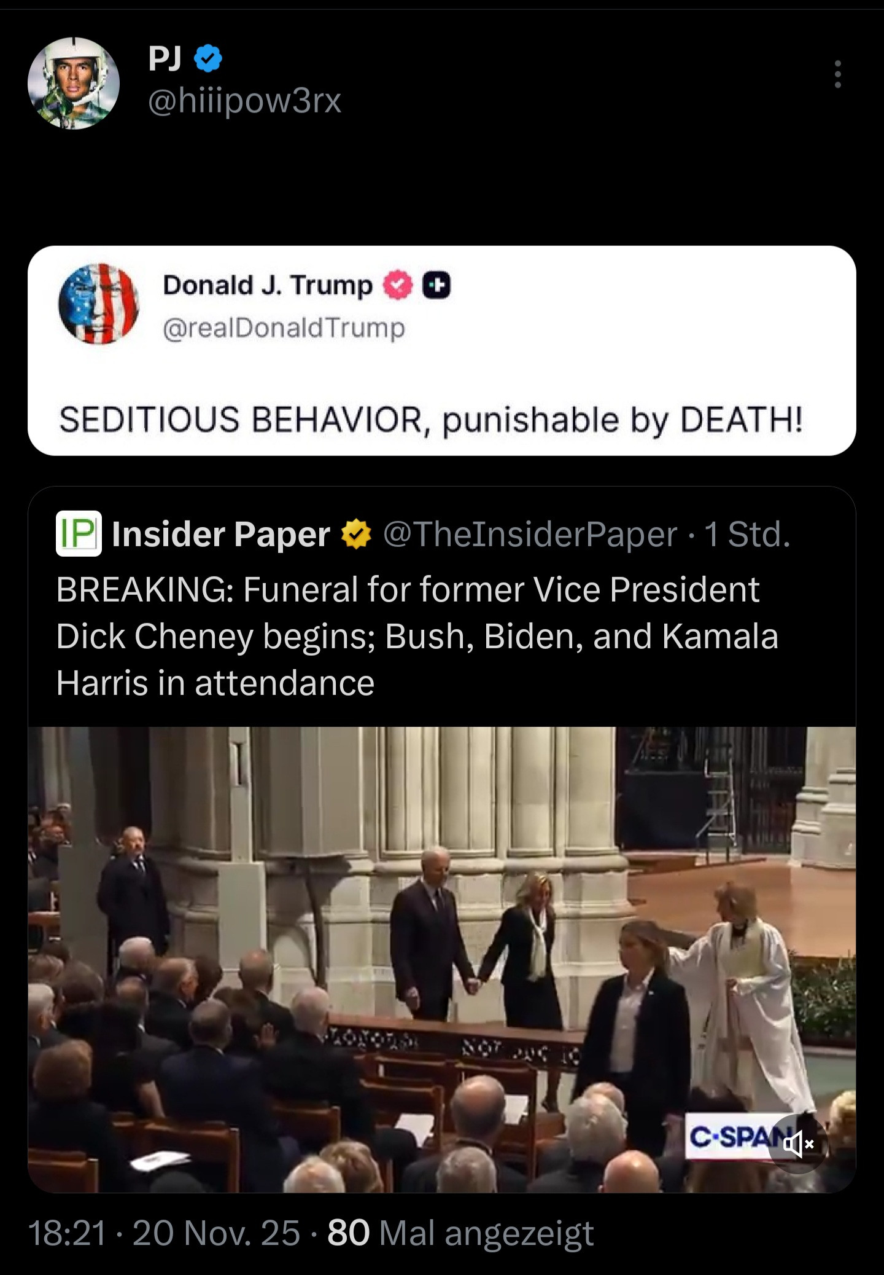Open the Donald J. Trump post image
884x1275 pixels.
point(442,350)
